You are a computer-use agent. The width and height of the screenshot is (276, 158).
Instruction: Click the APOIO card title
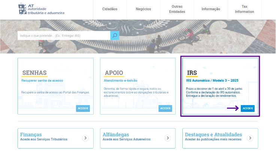click(114, 73)
